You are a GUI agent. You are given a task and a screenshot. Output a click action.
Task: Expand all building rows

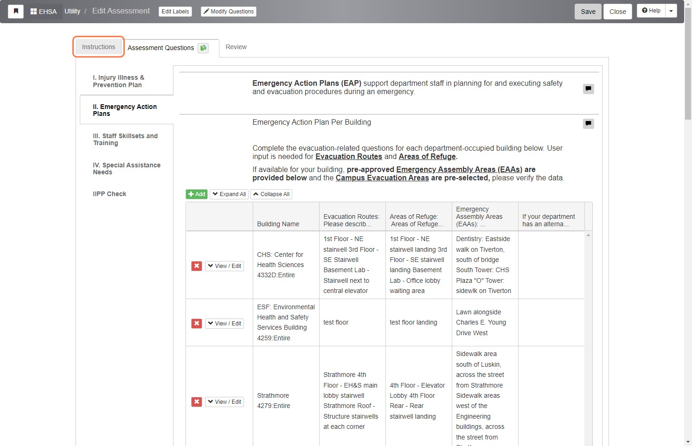point(229,194)
